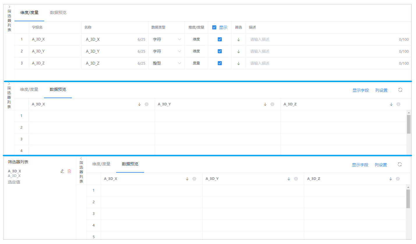Click the green 筛选 arrow for A_3D_X row

239,40
